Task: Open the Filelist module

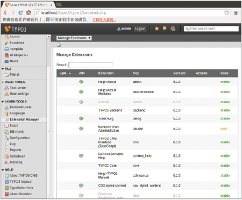Action: click(x=15, y=74)
